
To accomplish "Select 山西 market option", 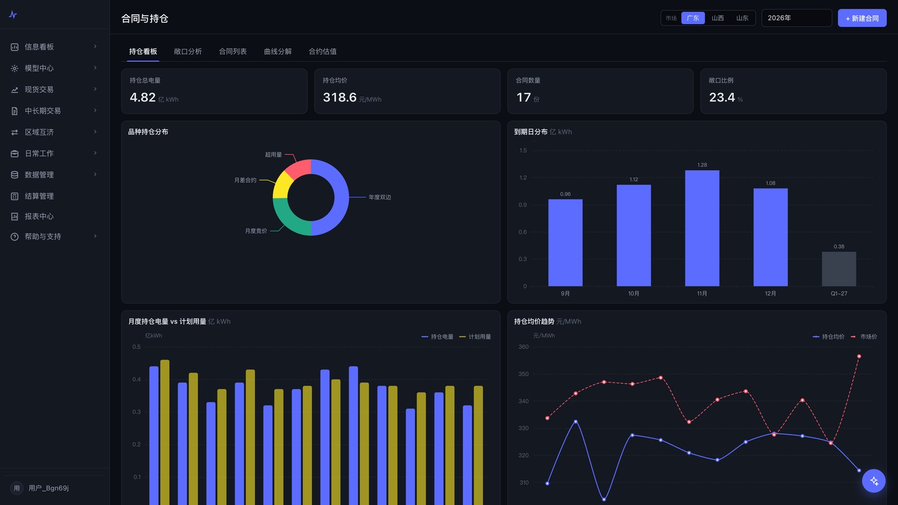I will [x=718, y=18].
